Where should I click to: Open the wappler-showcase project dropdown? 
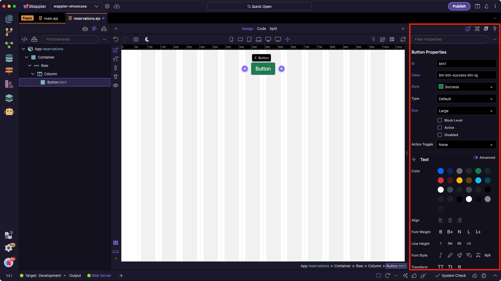coord(76,6)
